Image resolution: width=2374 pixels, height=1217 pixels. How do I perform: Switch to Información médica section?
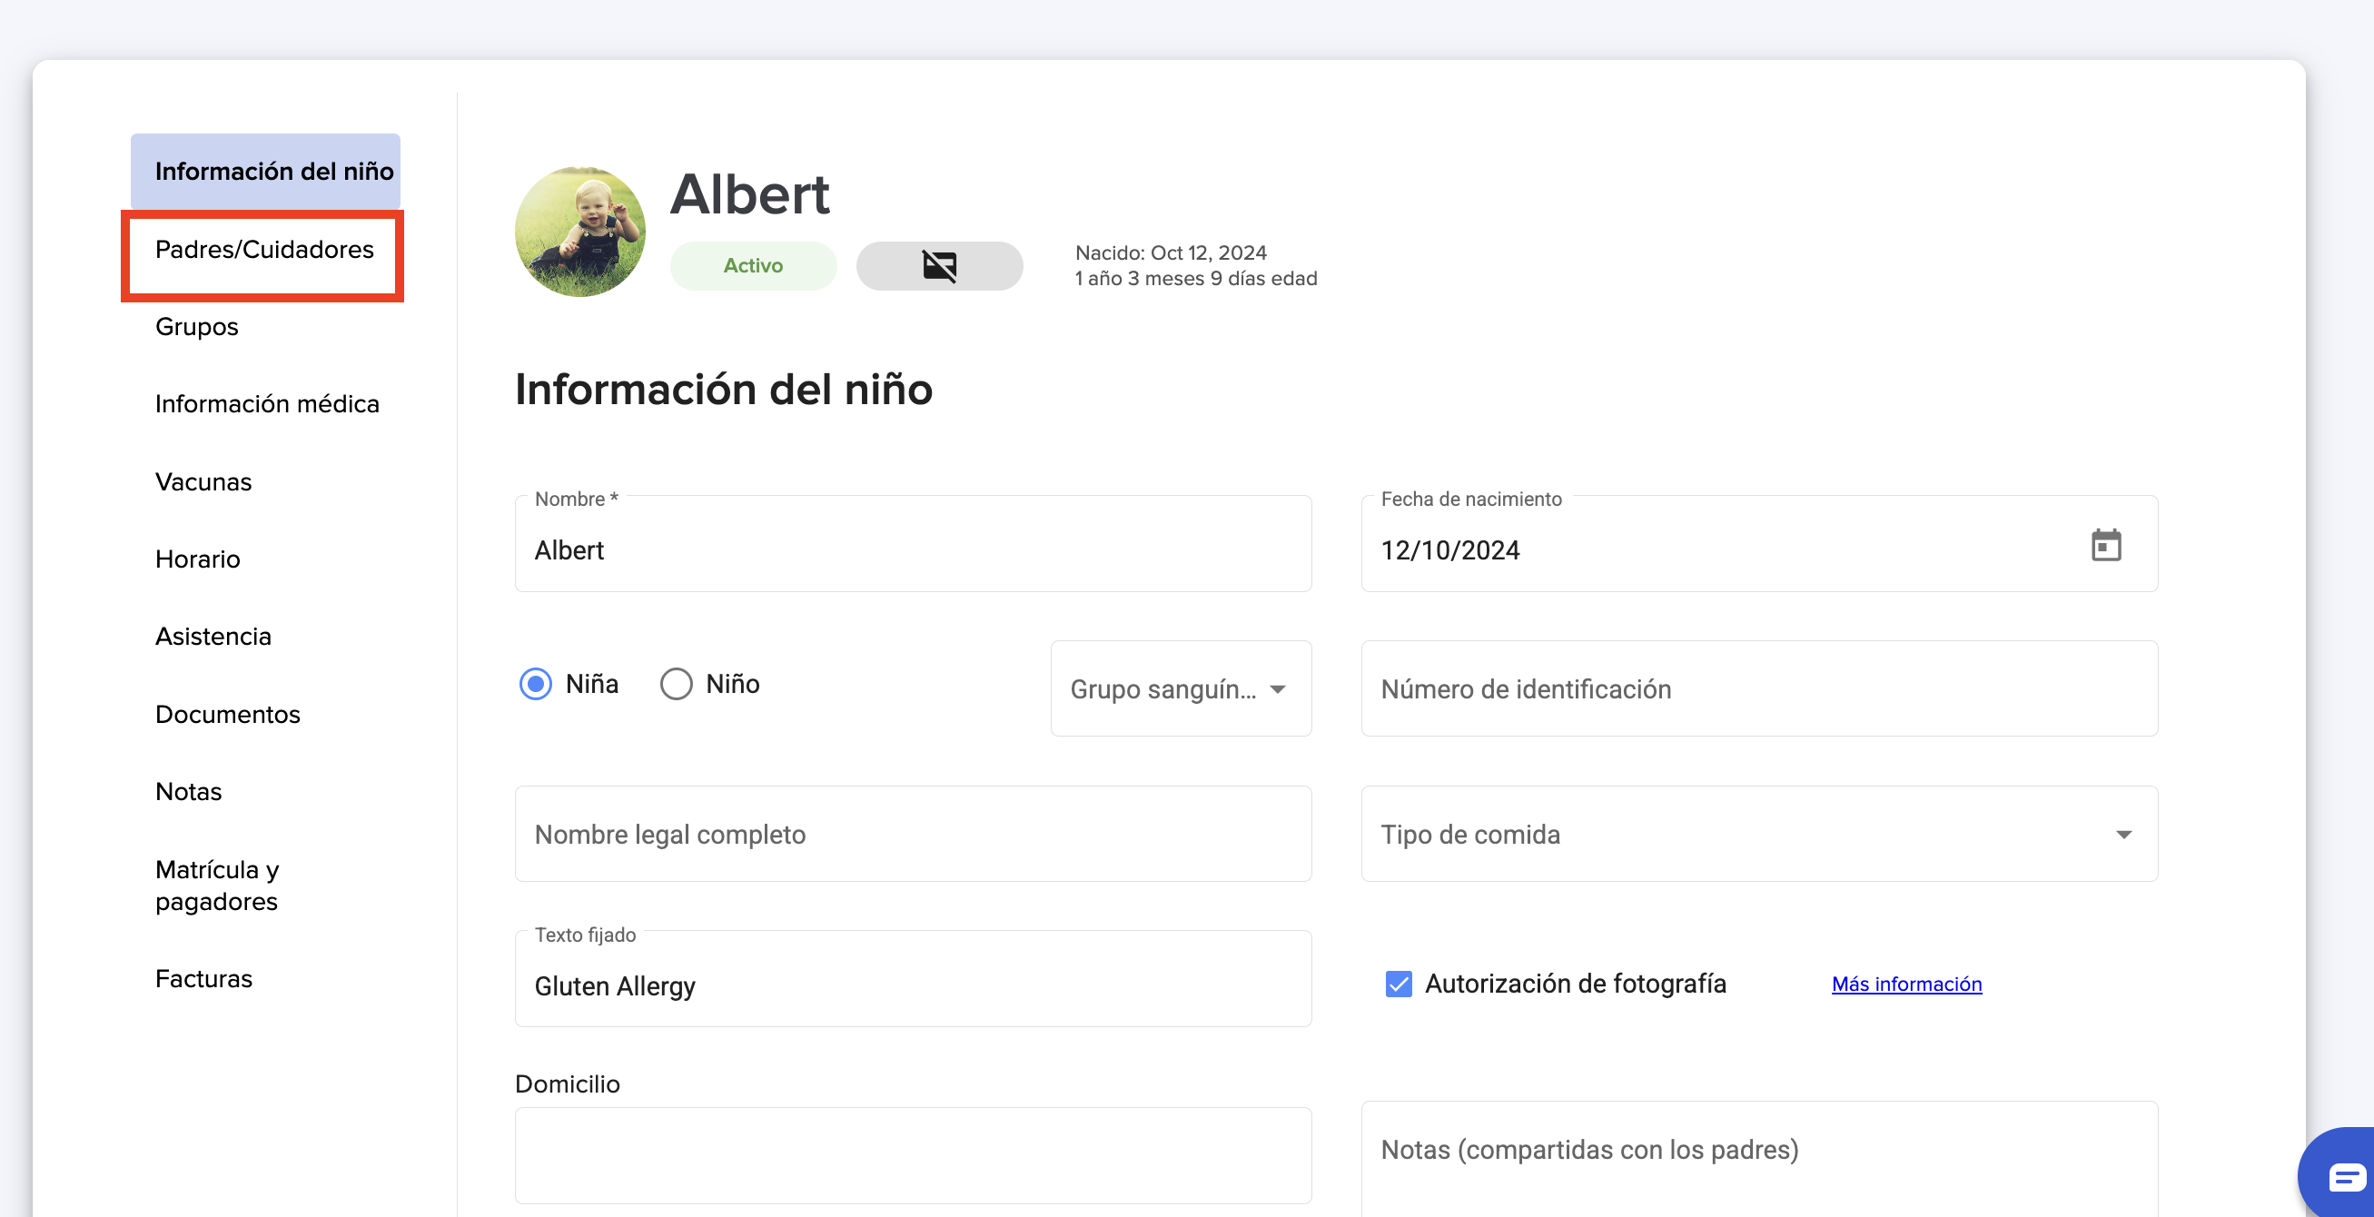coord(266,403)
